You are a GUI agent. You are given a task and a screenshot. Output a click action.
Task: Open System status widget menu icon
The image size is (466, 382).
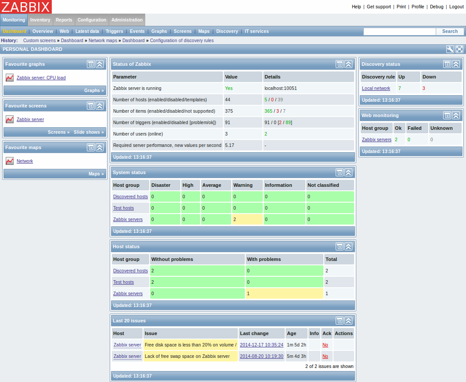(339, 172)
